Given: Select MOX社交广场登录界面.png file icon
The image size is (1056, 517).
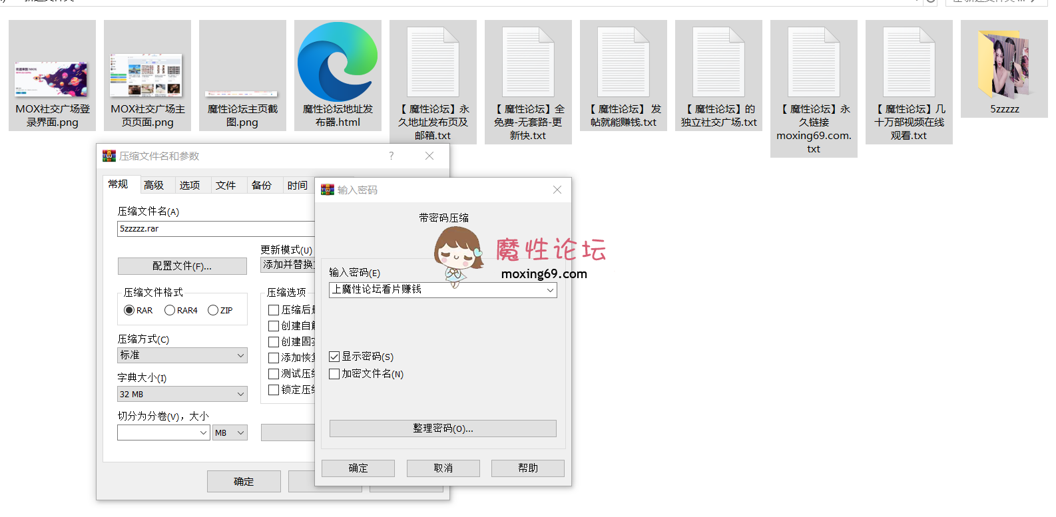Looking at the screenshot, I should (51, 79).
